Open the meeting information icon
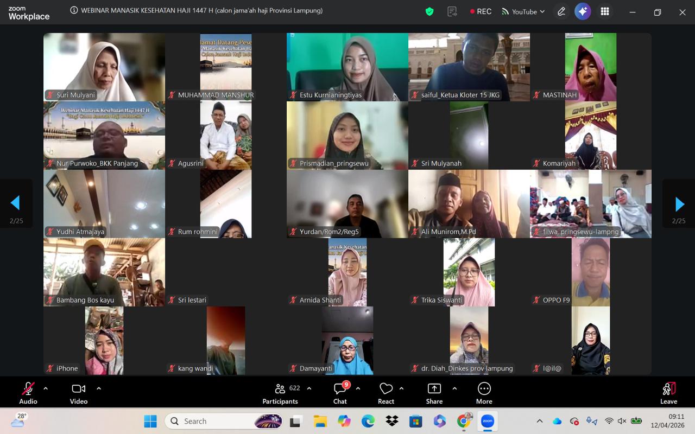The height and width of the screenshot is (434, 695). click(x=73, y=10)
